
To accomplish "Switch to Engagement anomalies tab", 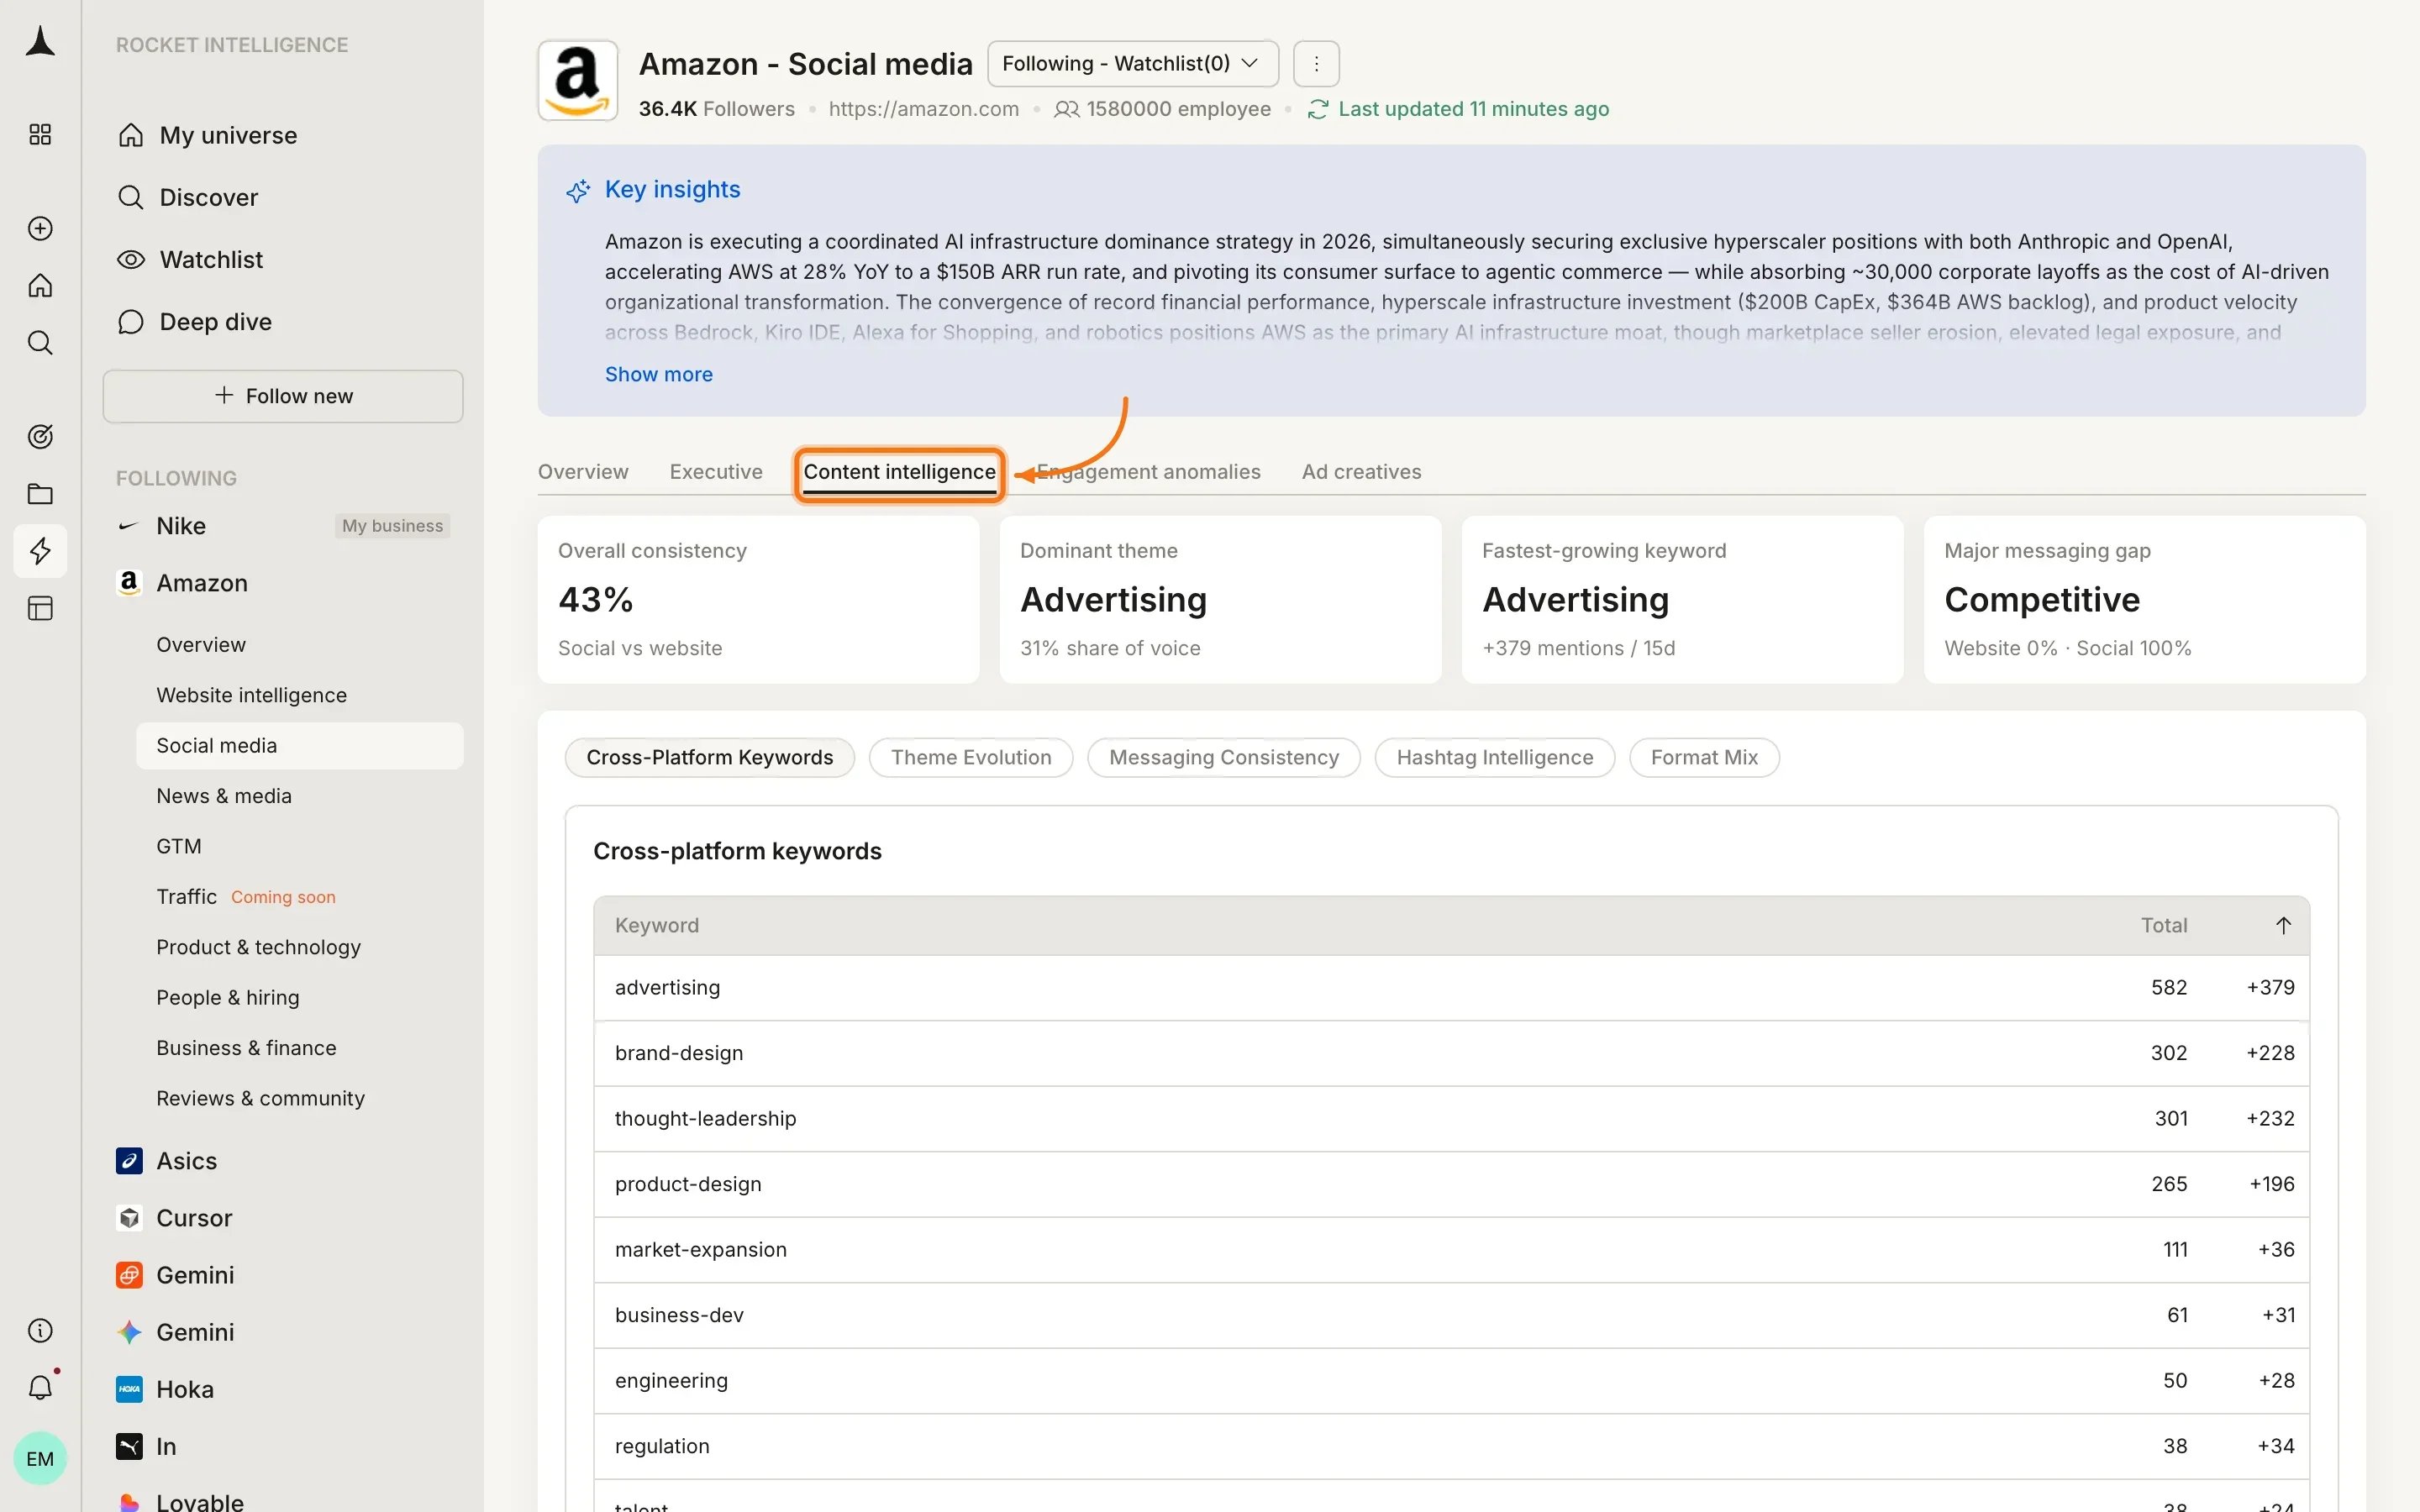I will (x=1148, y=472).
